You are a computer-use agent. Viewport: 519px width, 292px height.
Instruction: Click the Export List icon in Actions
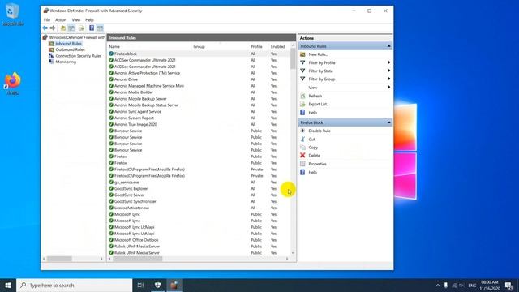coord(302,104)
